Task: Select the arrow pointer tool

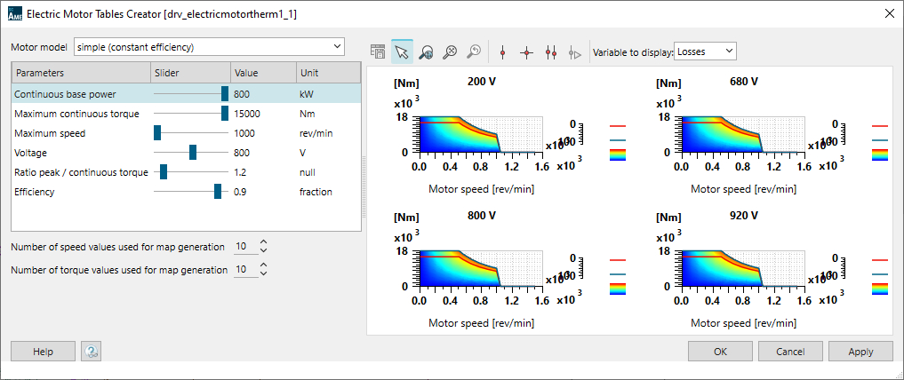Action: [402, 52]
